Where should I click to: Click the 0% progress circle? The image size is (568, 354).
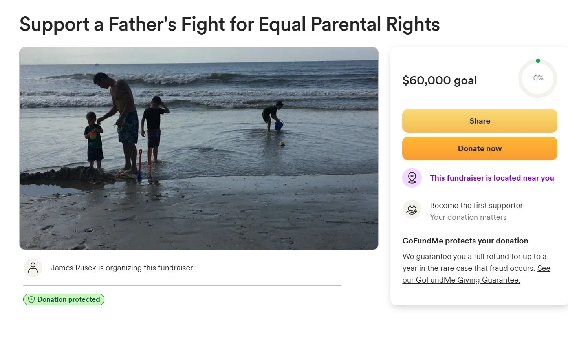[538, 78]
